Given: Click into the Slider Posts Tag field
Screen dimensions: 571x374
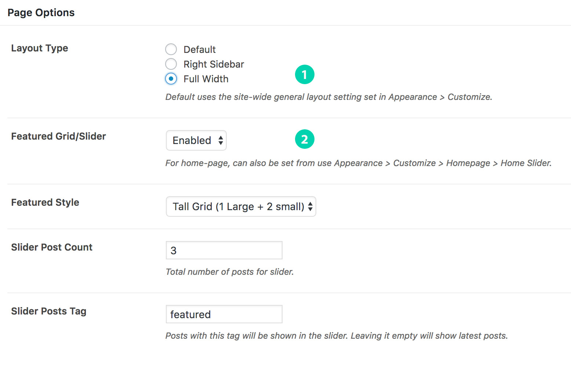Looking at the screenshot, I should click(x=224, y=314).
